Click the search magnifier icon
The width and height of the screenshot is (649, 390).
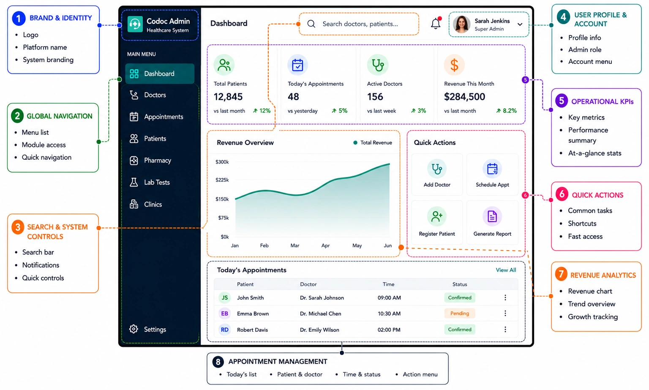[311, 24]
